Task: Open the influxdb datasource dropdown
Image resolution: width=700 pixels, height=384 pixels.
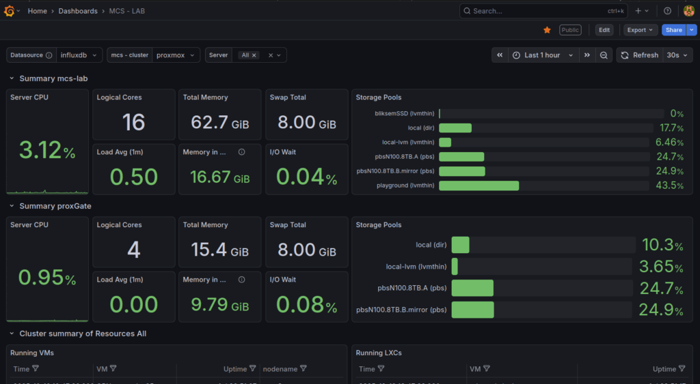Action: 79,55
